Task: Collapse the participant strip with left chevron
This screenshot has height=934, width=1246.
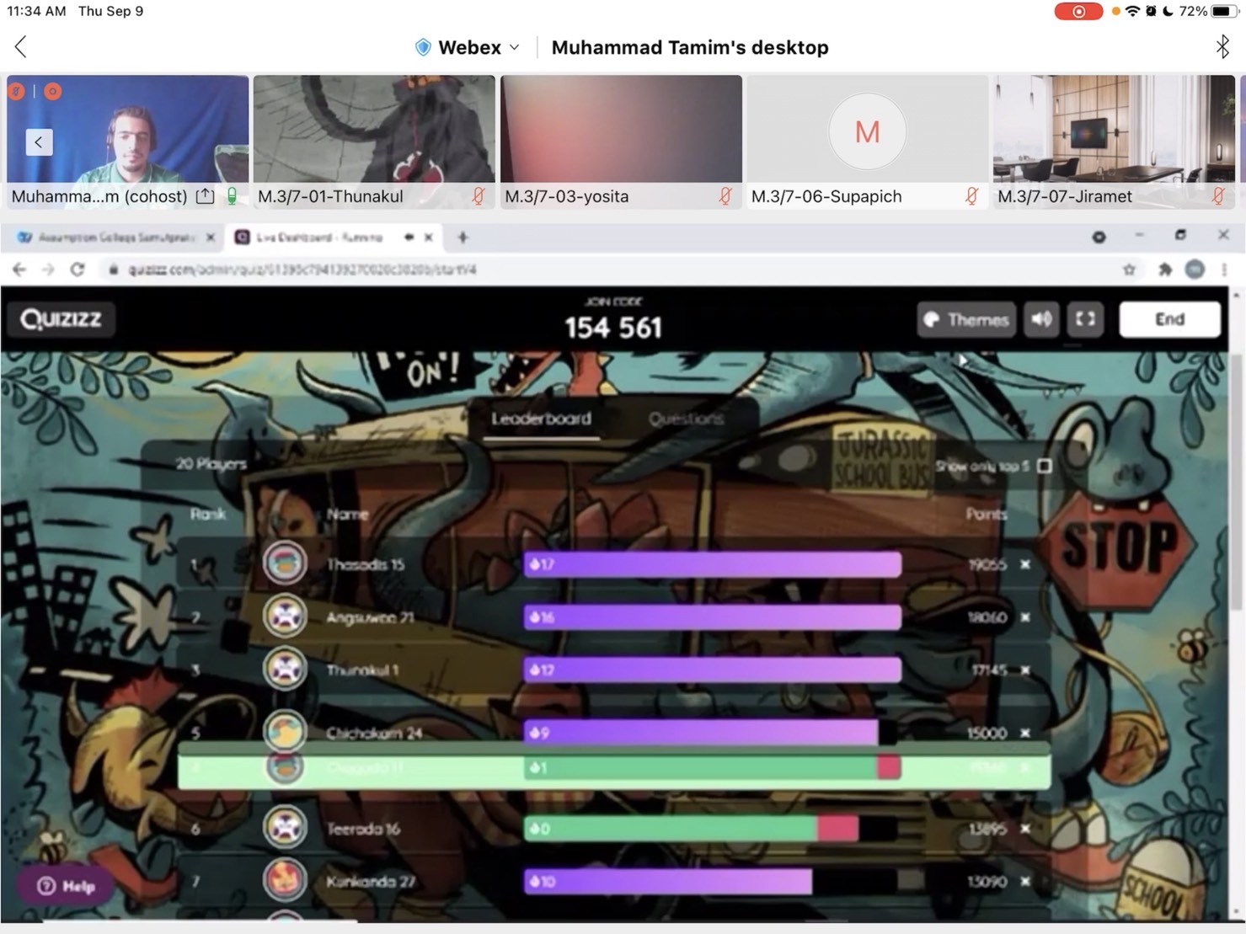Action: pos(39,142)
